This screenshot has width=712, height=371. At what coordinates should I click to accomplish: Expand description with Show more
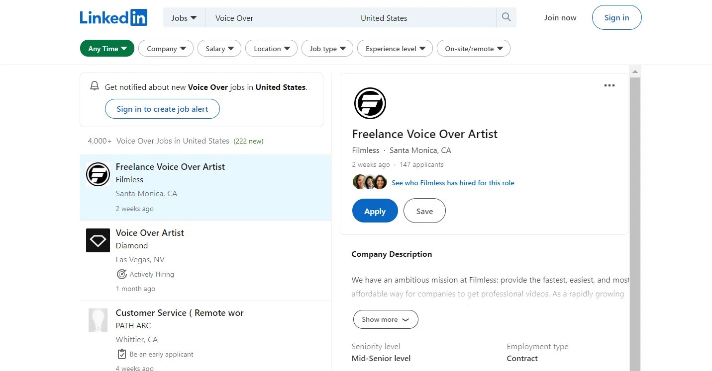[x=386, y=319]
